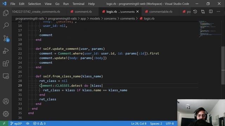Open the More Actions ellipsis menu
Image resolution: width=225 pixels, height=126 pixels.
point(218,12)
